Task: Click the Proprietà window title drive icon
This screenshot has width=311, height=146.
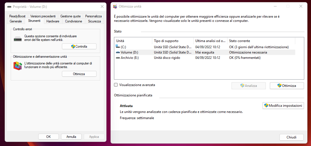Action: [9, 6]
